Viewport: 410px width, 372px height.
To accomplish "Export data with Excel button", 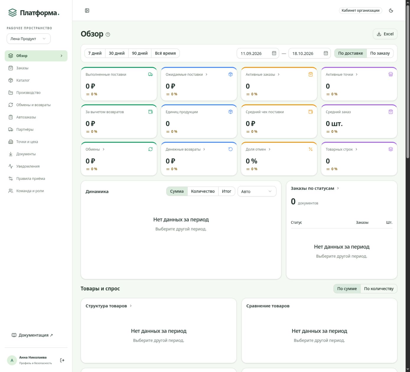I will (385, 34).
